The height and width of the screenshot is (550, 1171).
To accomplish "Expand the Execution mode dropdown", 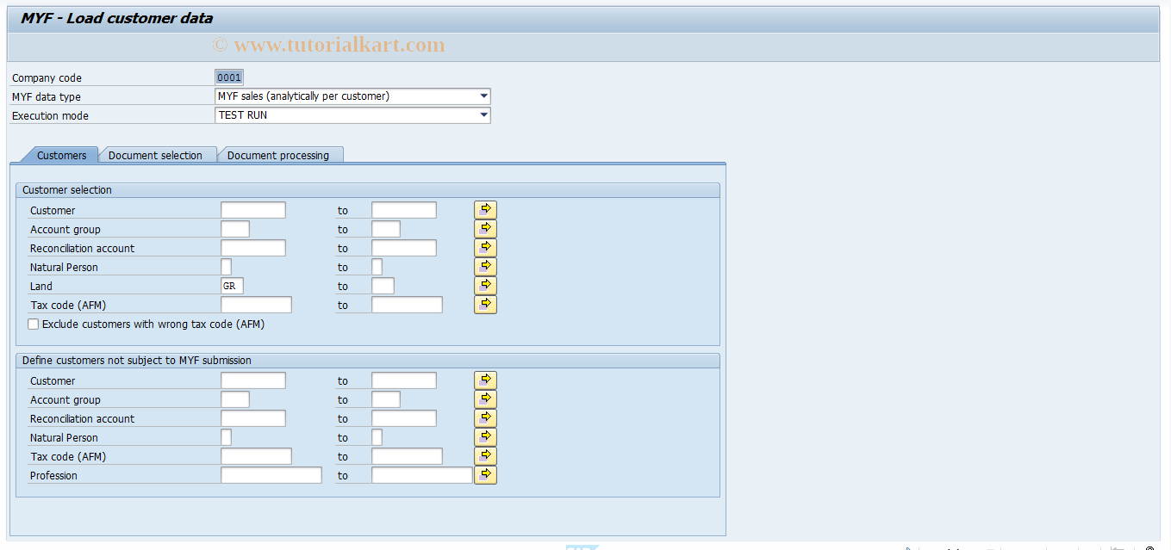I will click(483, 115).
